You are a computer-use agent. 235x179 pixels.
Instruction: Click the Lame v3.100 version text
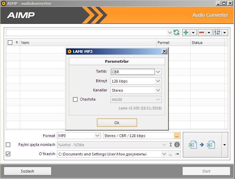[140, 108]
